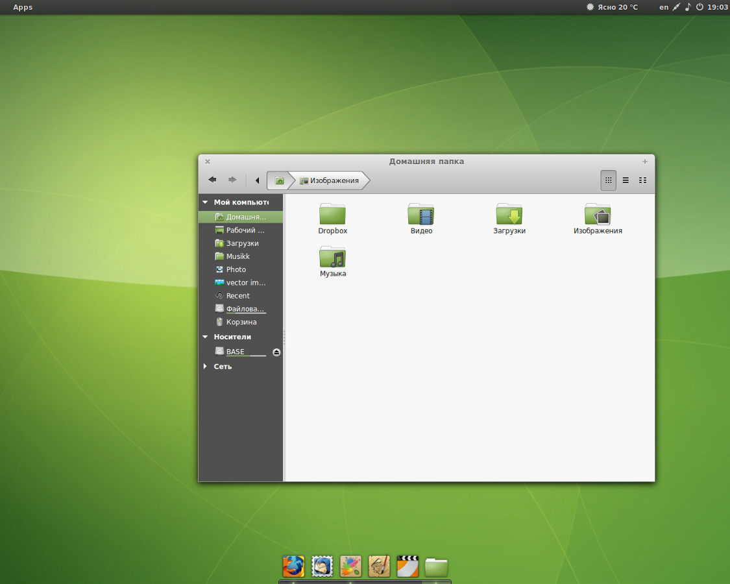Open the file manager folder in dock
The height and width of the screenshot is (584, 730).
(436, 567)
